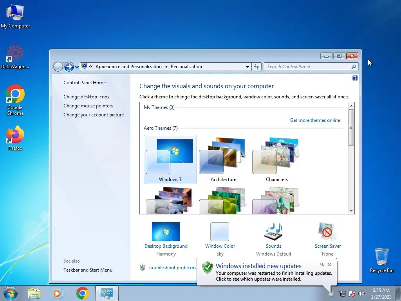The height and width of the screenshot is (301, 401).
Task: Open notification options wrench icon
Action: pos(322,265)
